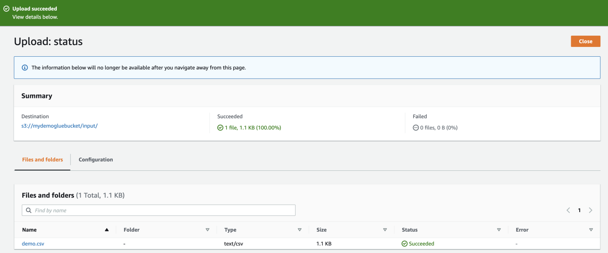Viewport: 608px width, 253px height.
Task: Sort by Error column arrow
Action: [591, 230]
